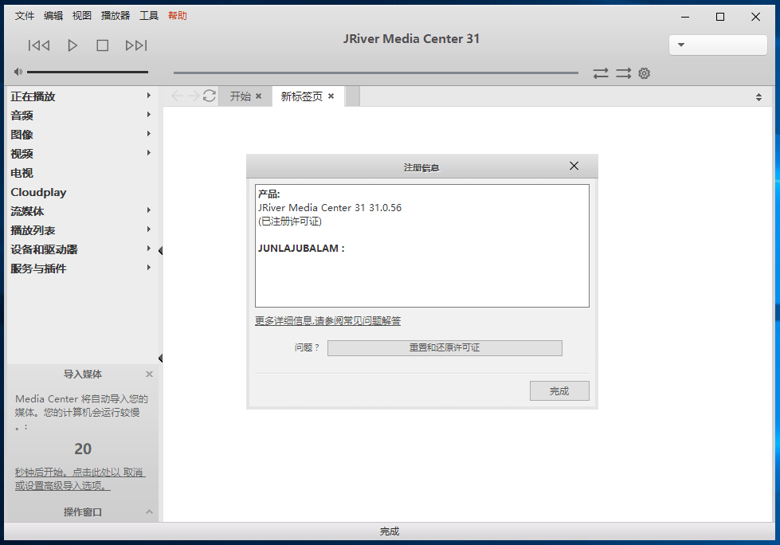Image resolution: width=780 pixels, height=545 pixels.
Task: Switch to the 新标签页 tab
Action: [x=301, y=96]
